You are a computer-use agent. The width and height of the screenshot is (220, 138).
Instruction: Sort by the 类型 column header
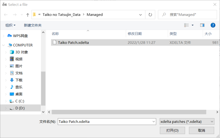coord(173,34)
